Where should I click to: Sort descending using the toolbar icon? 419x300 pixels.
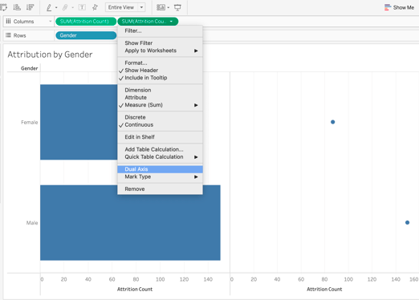pos(30,7)
